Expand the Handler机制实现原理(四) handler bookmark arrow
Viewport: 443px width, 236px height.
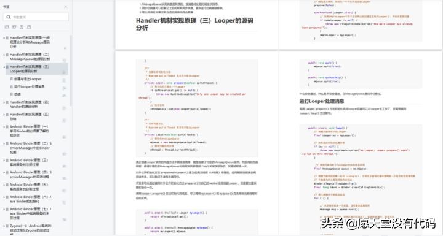4,102
